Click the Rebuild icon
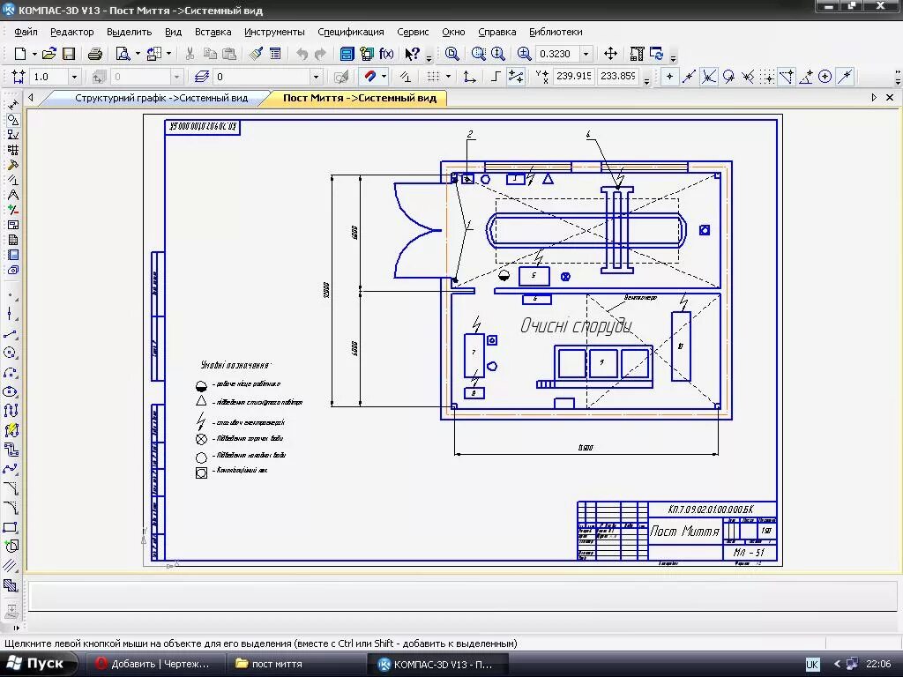The image size is (903, 677). click(637, 54)
